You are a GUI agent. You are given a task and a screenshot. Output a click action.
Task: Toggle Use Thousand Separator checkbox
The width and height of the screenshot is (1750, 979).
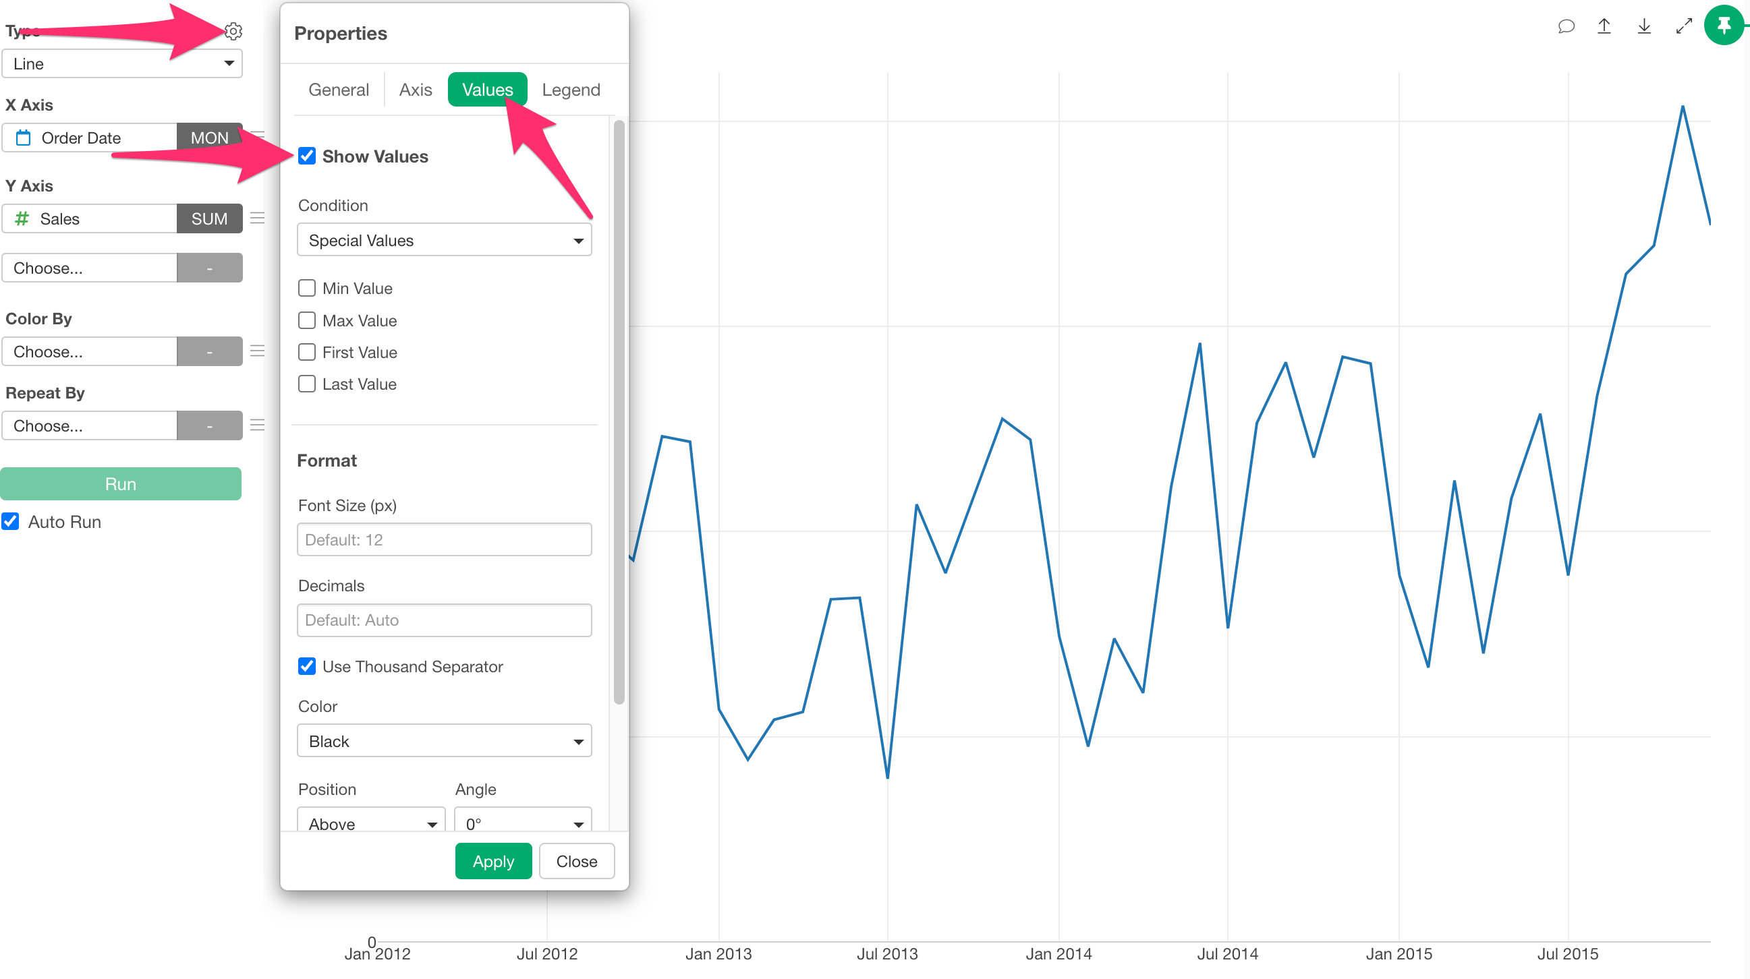pyautogui.click(x=307, y=667)
